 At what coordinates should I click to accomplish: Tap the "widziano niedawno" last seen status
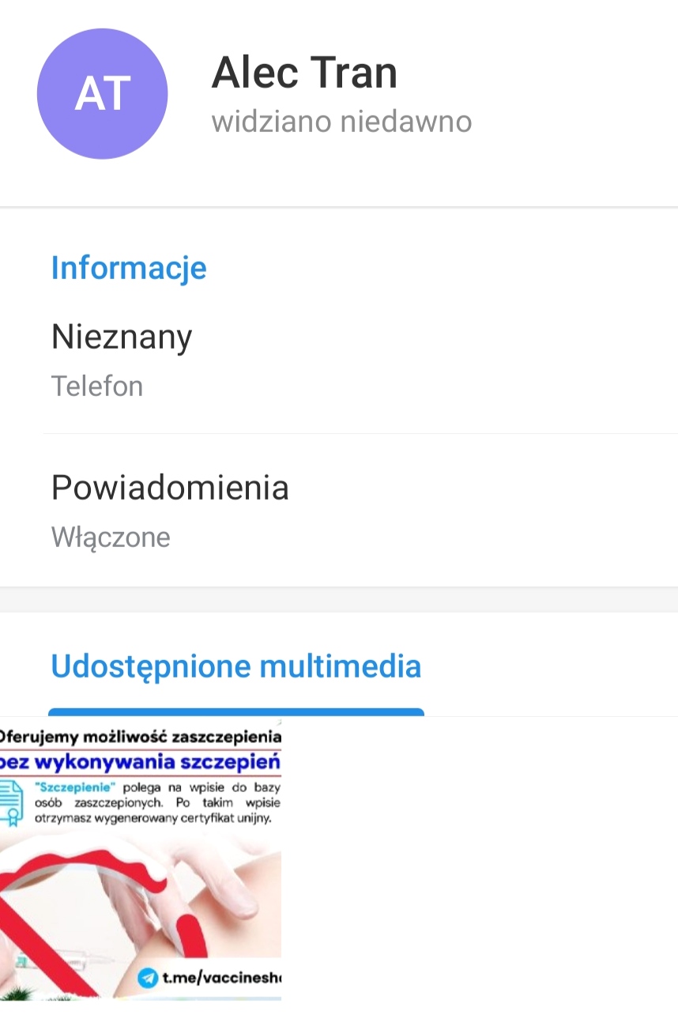[x=341, y=122]
